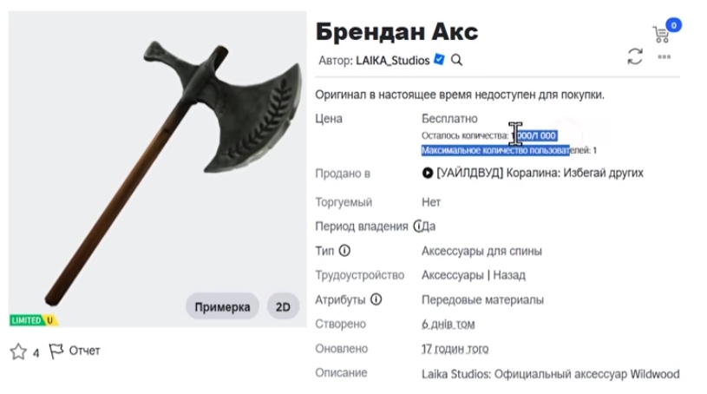Click the info icon beside Период владения
This screenshot has width=707, height=394.
[418, 227]
